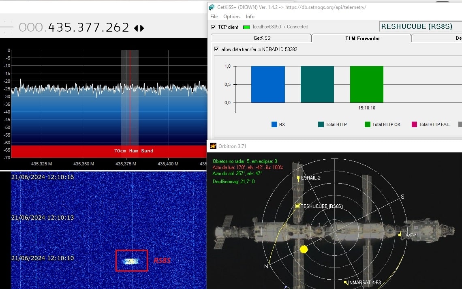This screenshot has width=462, height=289.
Task: Click left arrow next to frequency display
Action: (136, 28)
